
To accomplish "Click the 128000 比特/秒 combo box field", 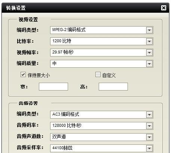I will coord(102,126).
